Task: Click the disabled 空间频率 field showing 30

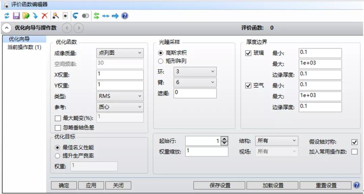Action: 120,64
